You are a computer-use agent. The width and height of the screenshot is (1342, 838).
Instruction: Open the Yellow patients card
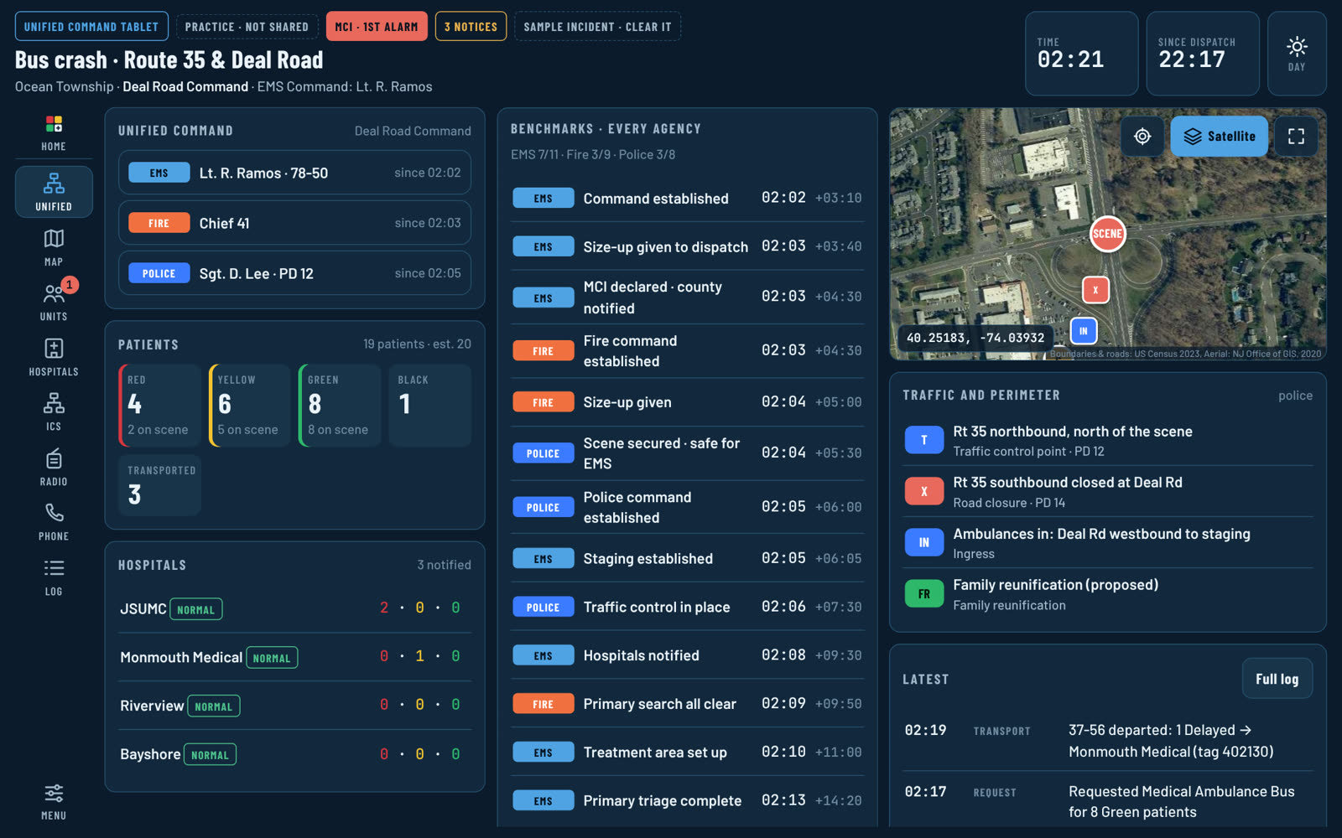point(249,406)
